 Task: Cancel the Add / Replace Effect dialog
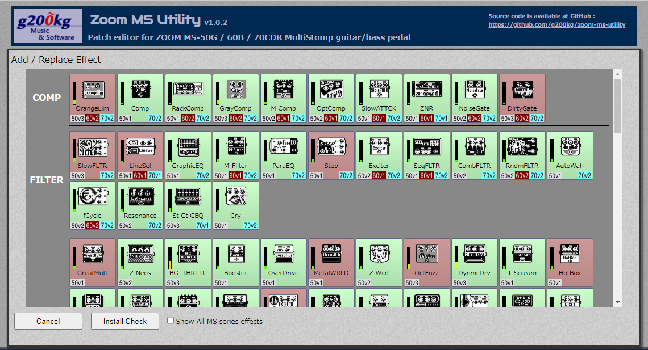[x=48, y=321]
